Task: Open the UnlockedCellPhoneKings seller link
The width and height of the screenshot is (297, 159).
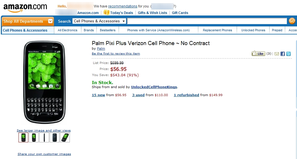Action: coord(154,87)
